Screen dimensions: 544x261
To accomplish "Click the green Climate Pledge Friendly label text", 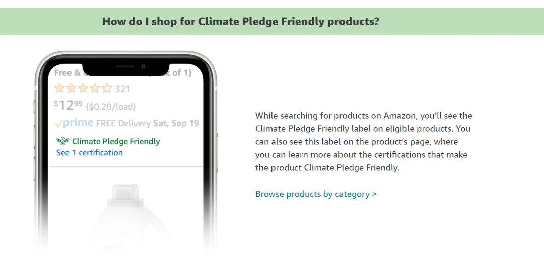I will coord(116,141).
